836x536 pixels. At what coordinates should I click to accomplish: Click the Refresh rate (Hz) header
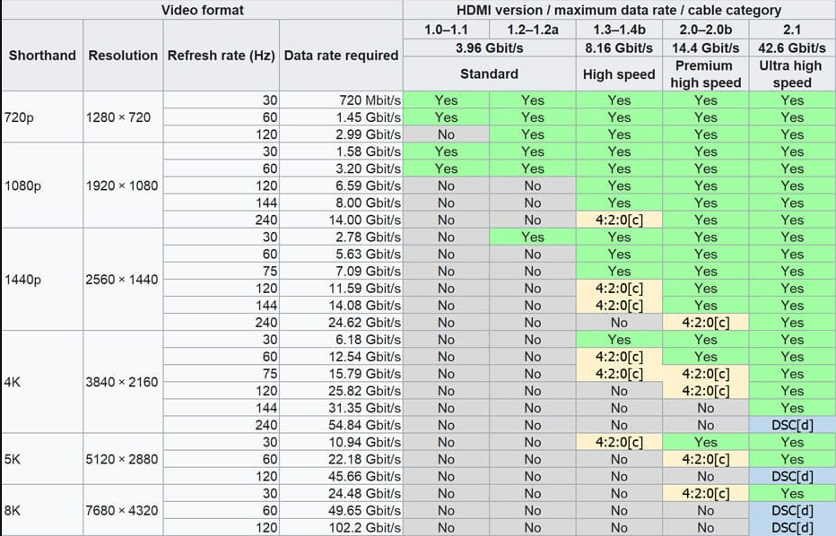click(x=222, y=56)
